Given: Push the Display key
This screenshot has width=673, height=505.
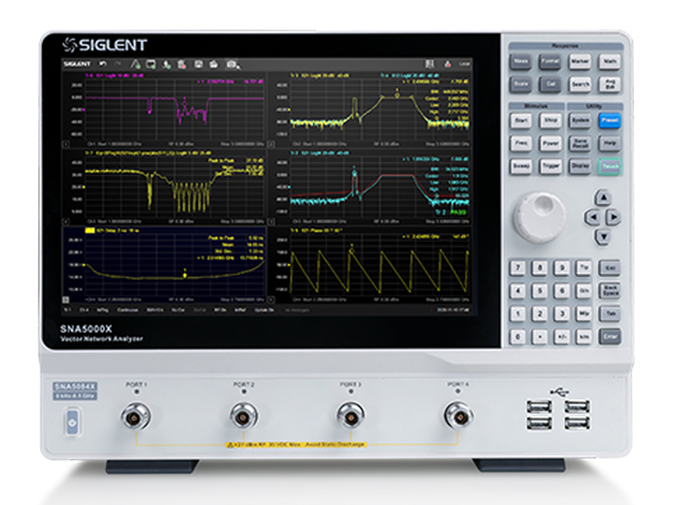Looking at the screenshot, I should click(x=580, y=166).
